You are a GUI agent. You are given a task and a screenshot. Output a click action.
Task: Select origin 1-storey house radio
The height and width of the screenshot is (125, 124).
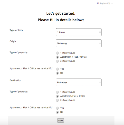[57, 53]
